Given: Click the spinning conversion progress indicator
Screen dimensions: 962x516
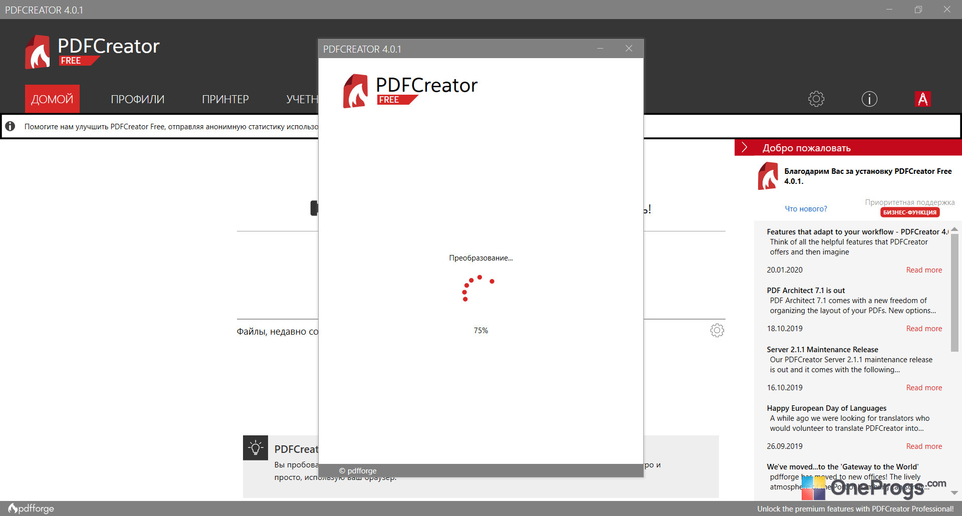Looking at the screenshot, I should (478, 288).
